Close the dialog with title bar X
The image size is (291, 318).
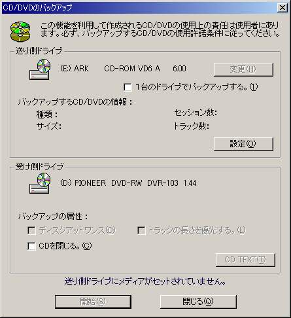click(x=282, y=8)
